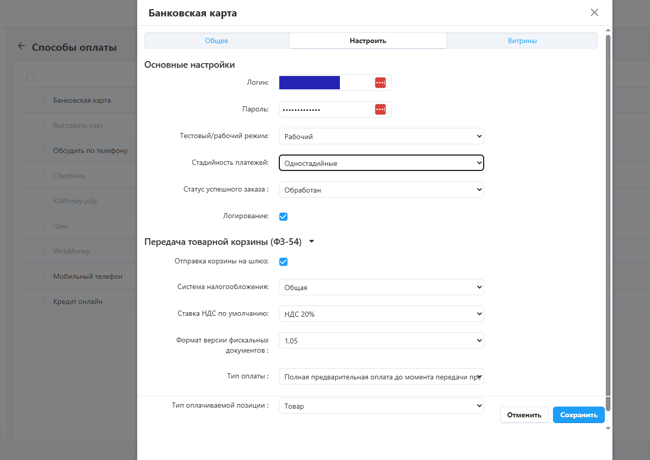This screenshot has height=460, width=650.
Task: Open Тестовый/рабочий режим dropdown
Action: point(381,136)
